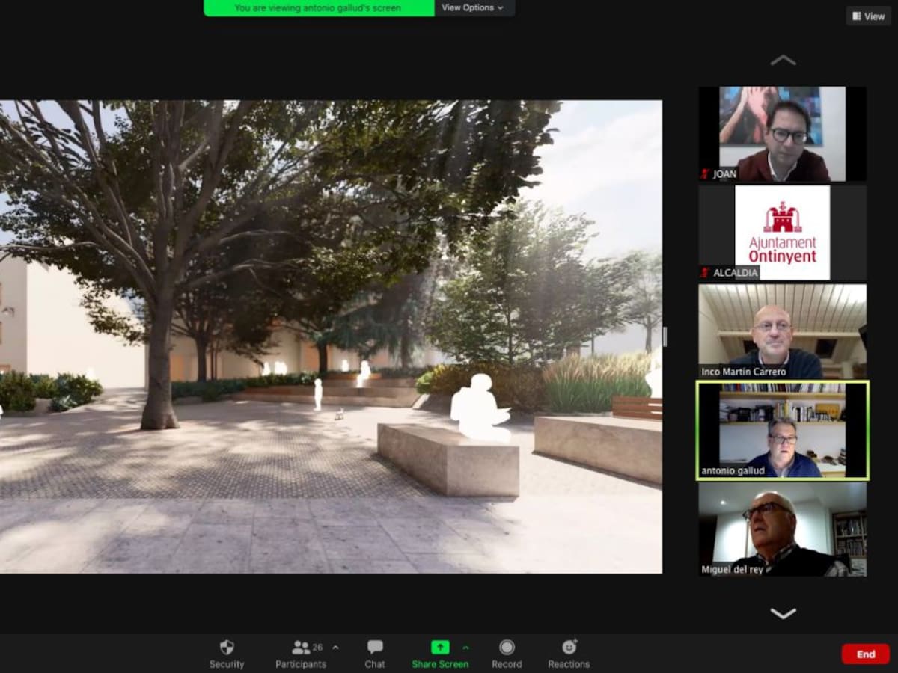The image size is (898, 673).
Task: Expand the View Options dropdown
Action: 472,8
